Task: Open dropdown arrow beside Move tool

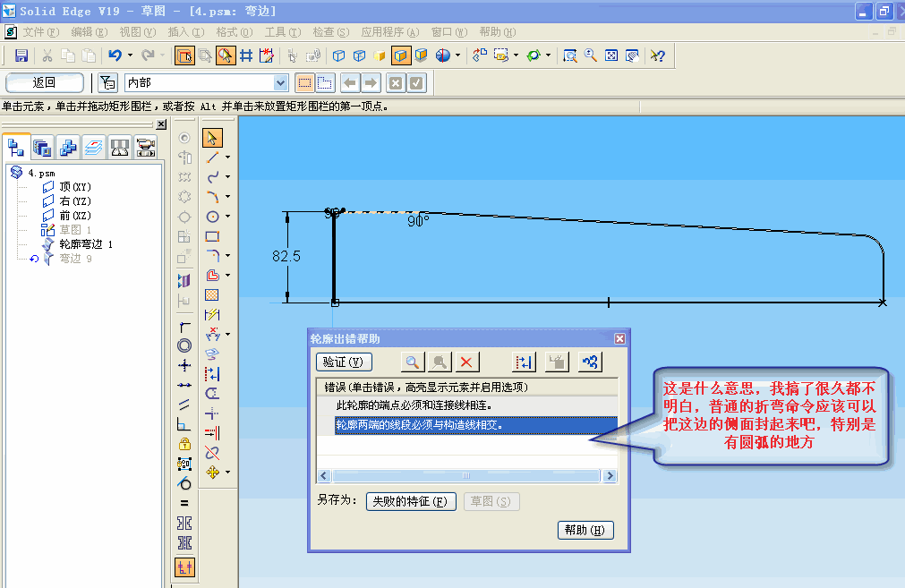Action: coord(228,472)
